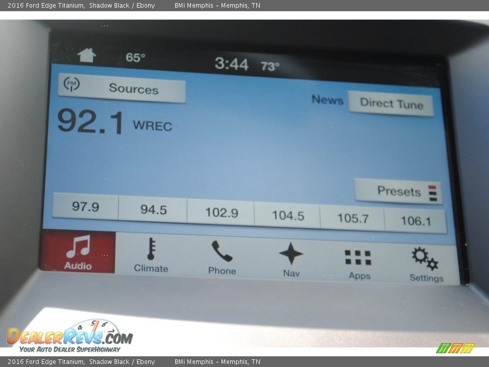Tap the 3:44 clock
The image size is (489, 367).
coord(231,64)
